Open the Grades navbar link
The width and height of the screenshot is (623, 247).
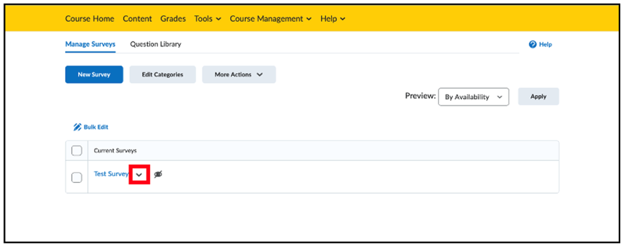173,18
